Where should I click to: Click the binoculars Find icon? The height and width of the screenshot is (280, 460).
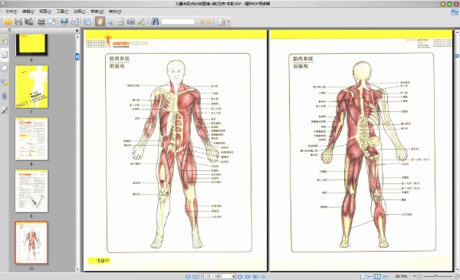(155, 21)
